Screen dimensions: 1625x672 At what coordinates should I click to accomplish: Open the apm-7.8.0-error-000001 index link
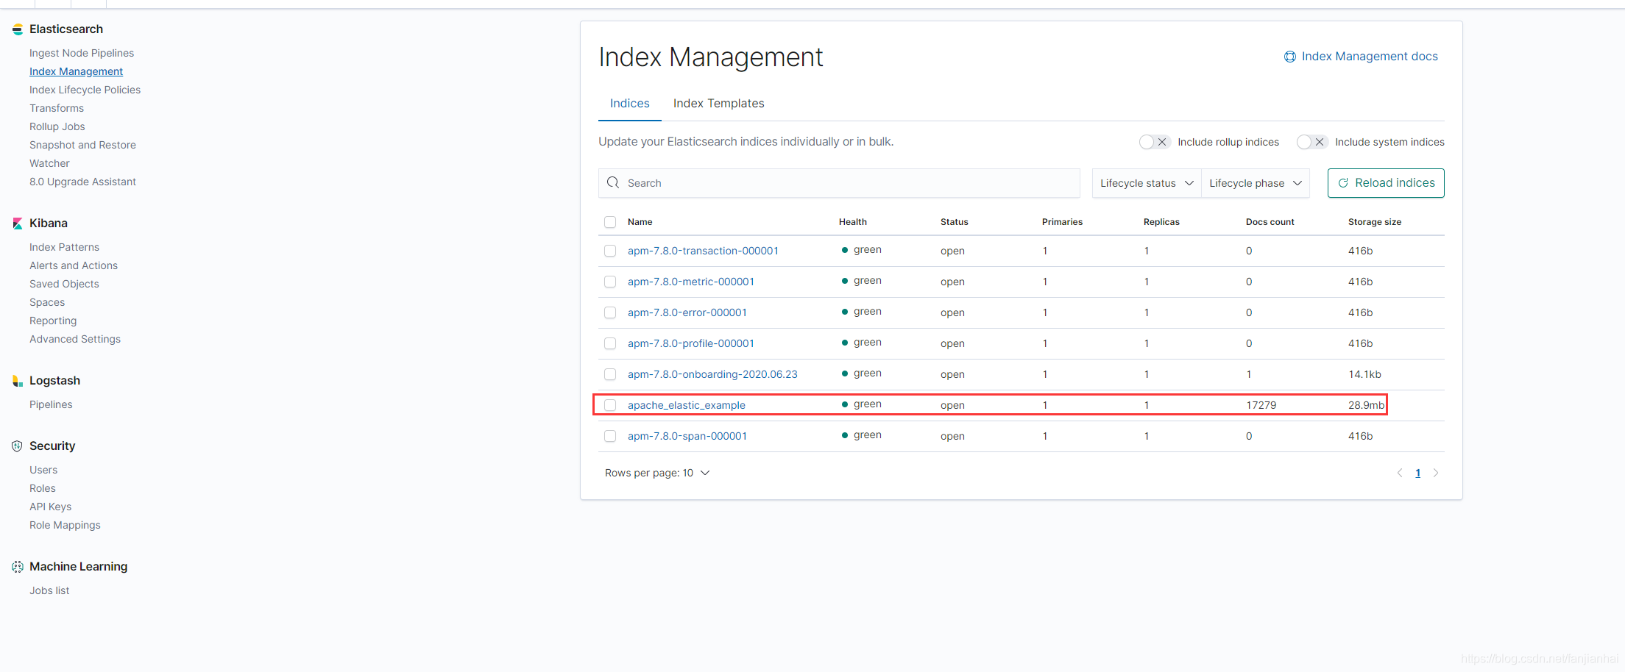pyautogui.click(x=687, y=312)
